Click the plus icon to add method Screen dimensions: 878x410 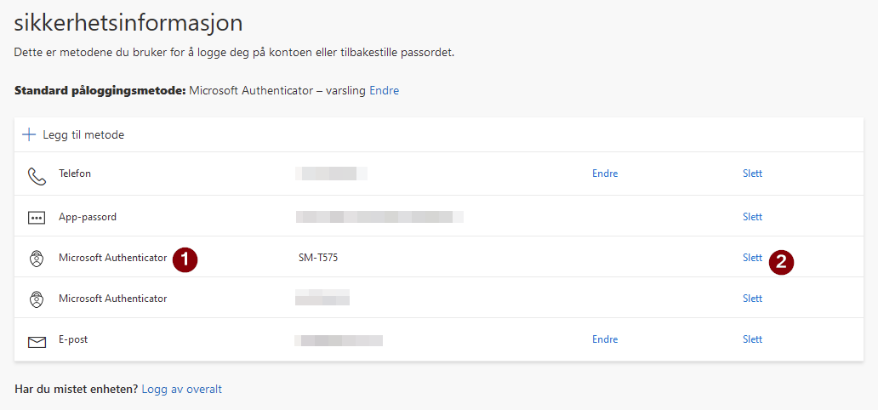click(x=29, y=135)
